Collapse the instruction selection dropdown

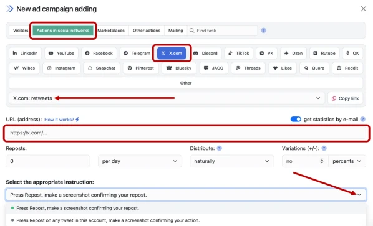(x=359, y=195)
